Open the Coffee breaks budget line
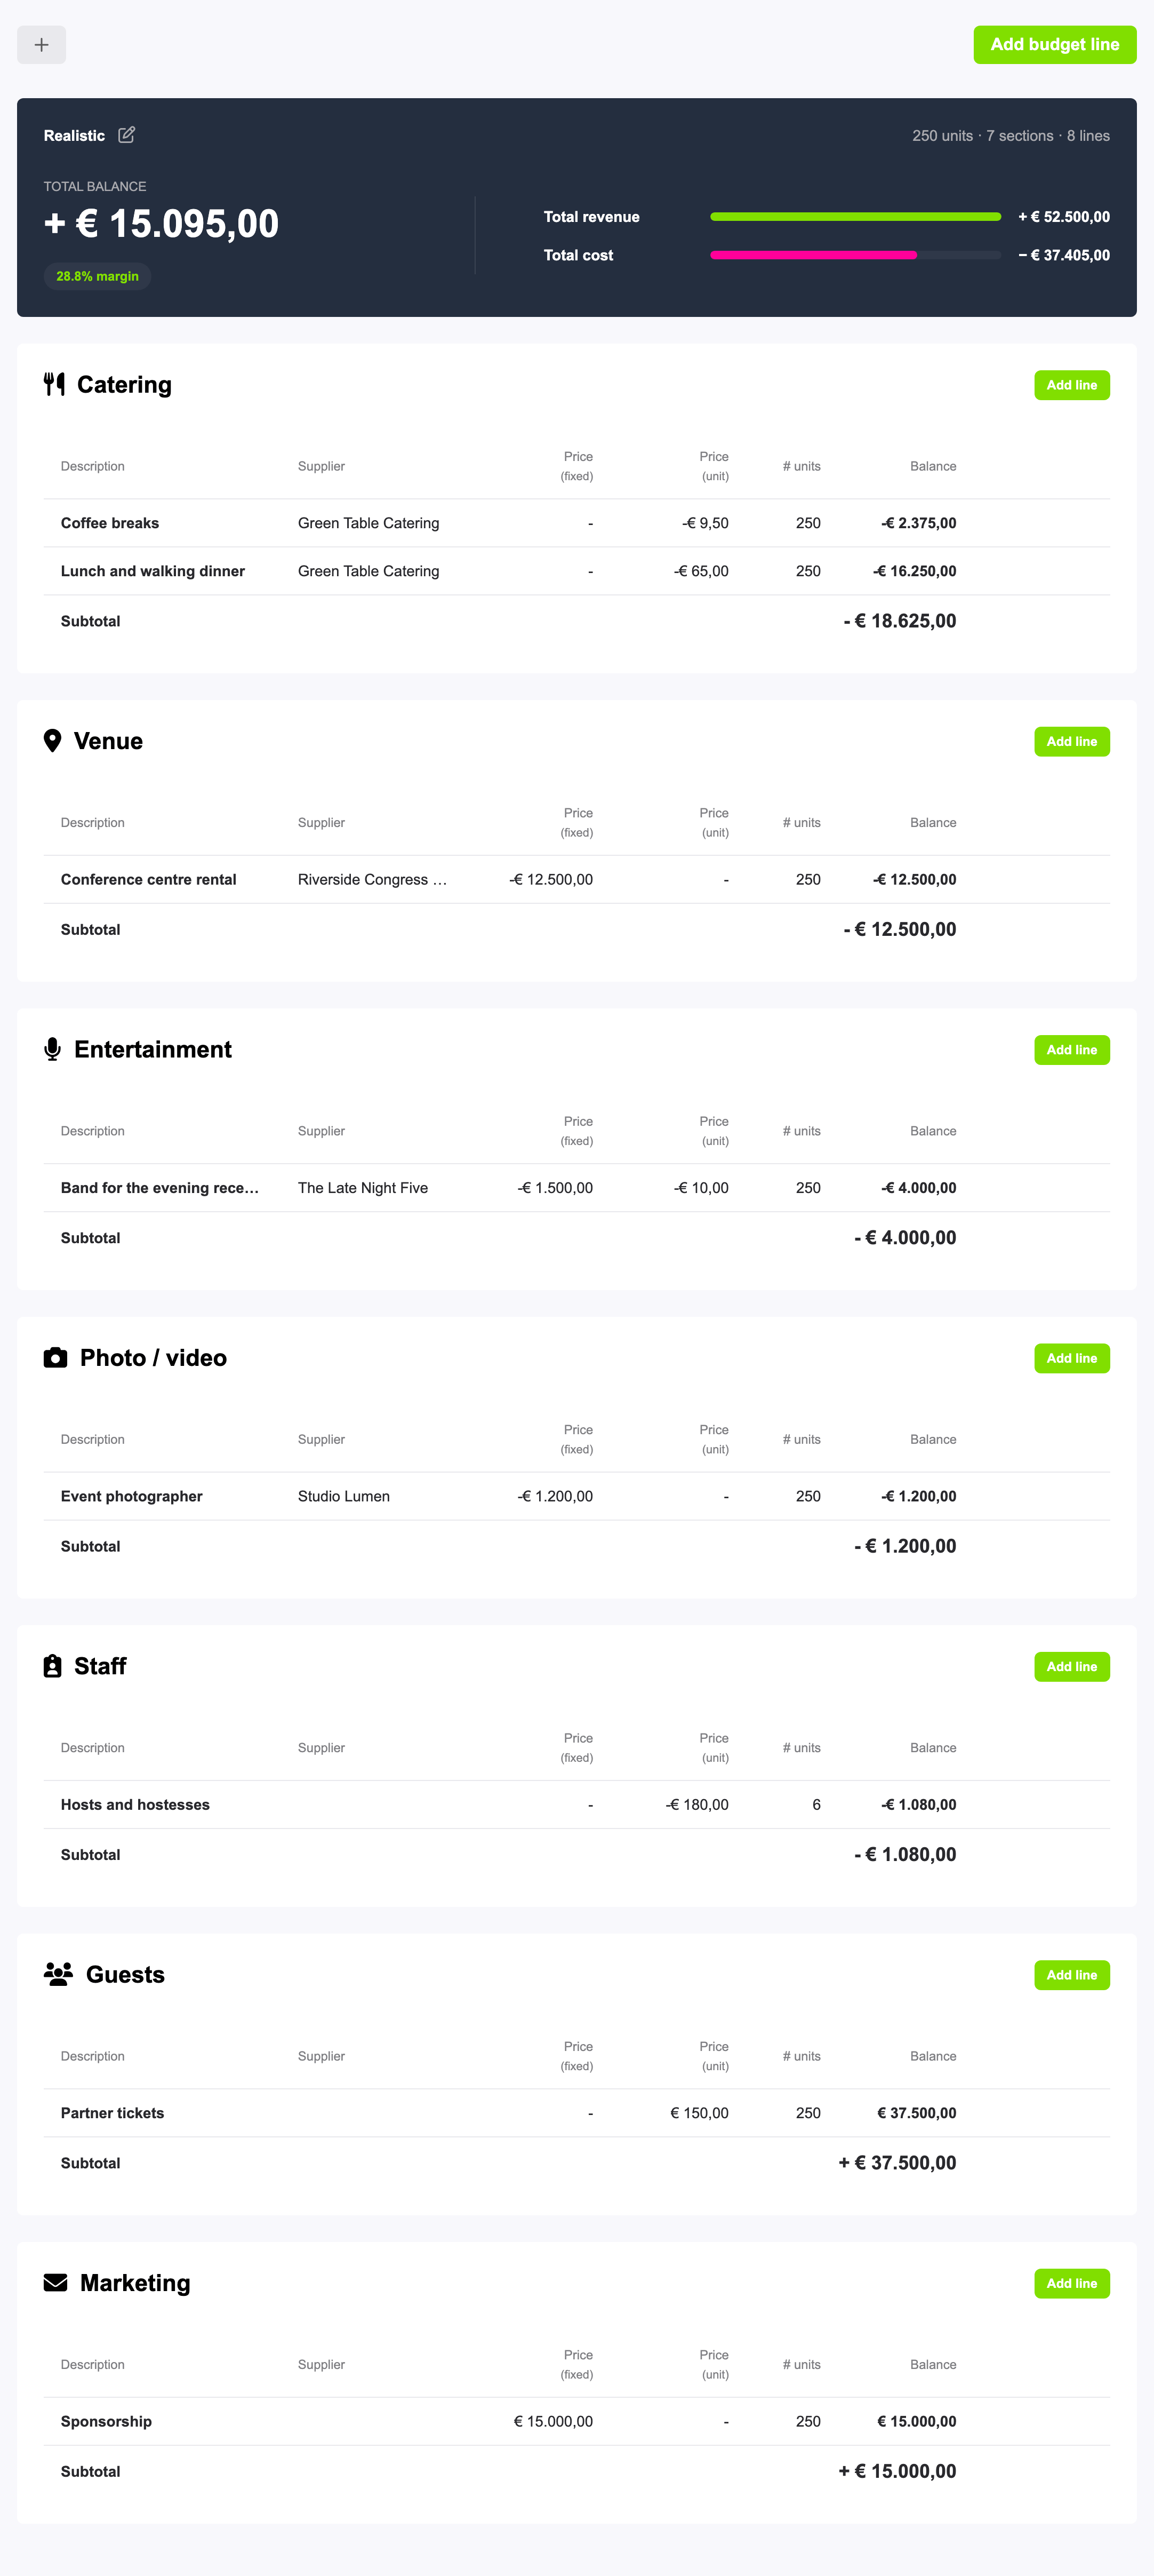 click(576, 523)
